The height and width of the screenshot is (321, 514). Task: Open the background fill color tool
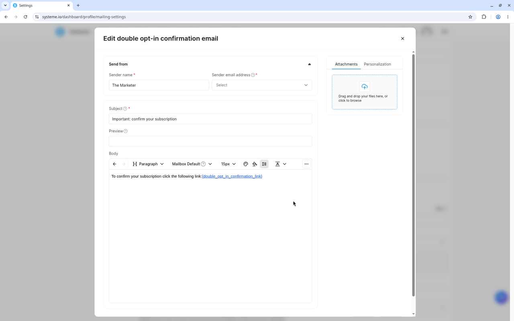pyautogui.click(x=255, y=164)
